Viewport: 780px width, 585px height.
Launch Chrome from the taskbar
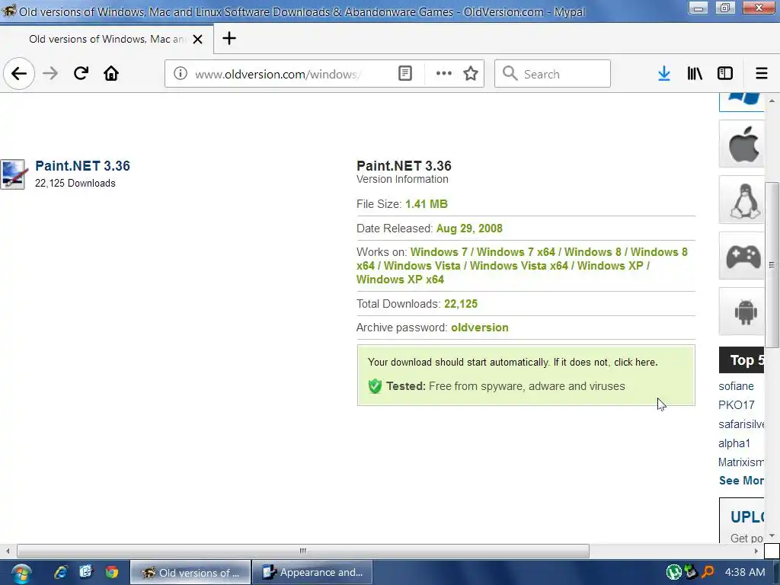click(x=112, y=572)
